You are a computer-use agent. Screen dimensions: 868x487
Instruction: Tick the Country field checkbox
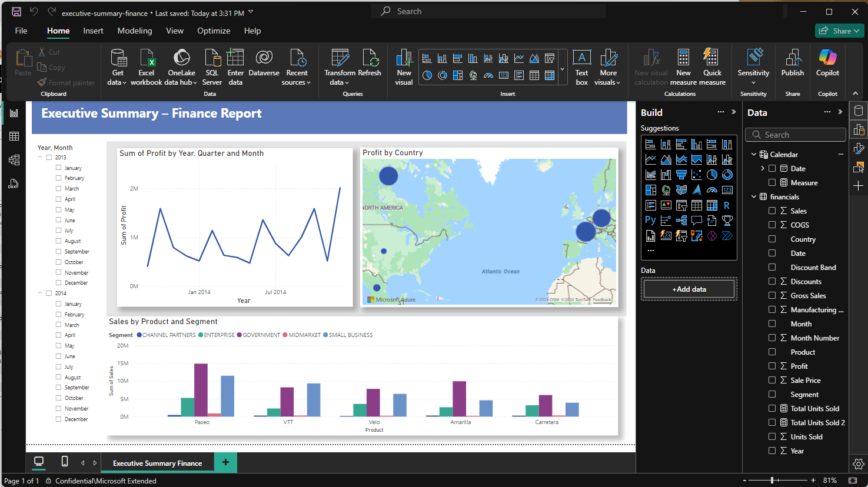[x=772, y=239]
